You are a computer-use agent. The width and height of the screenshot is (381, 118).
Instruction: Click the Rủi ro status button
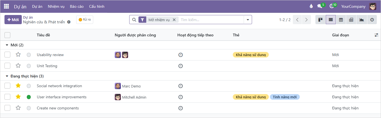pyautogui.click(x=85, y=20)
